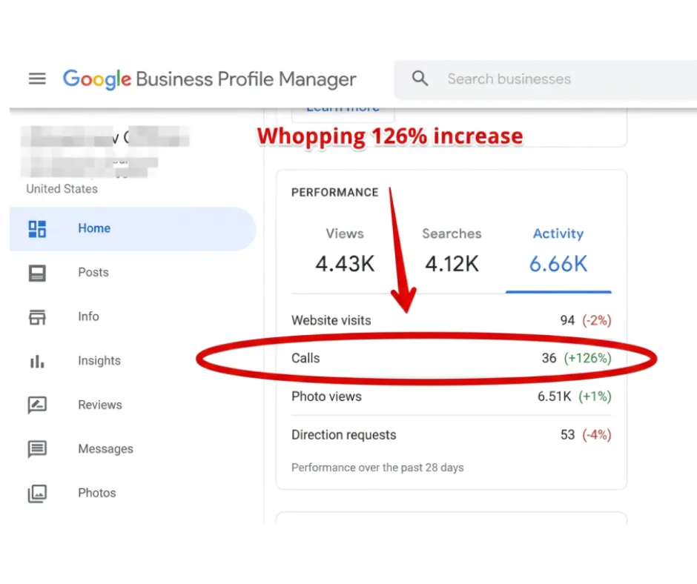Focus the Search businesses field
This screenshot has height=584, width=697.
tap(546, 79)
